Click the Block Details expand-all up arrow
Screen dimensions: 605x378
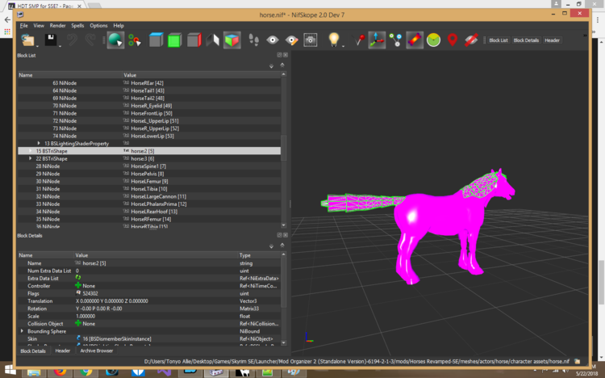coord(282,245)
